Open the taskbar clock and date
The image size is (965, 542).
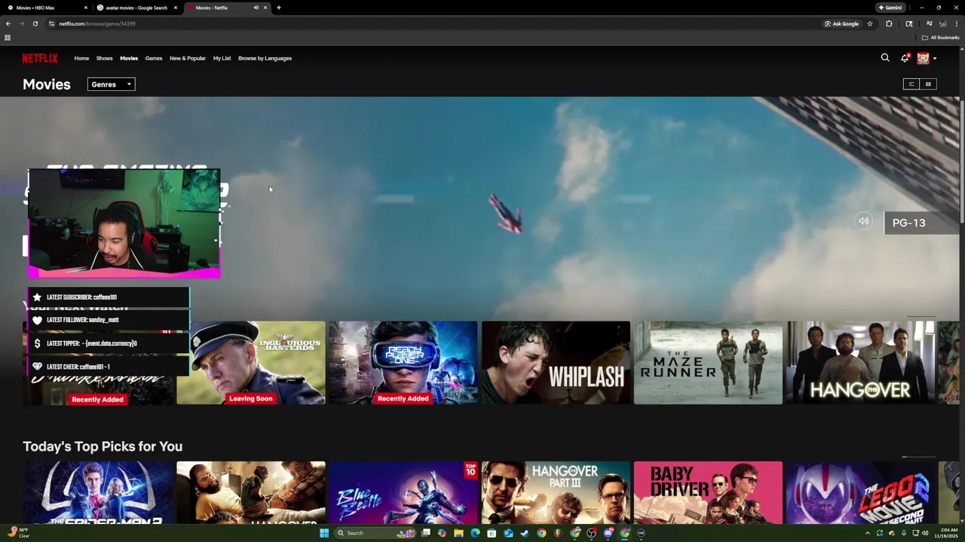[945, 533]
